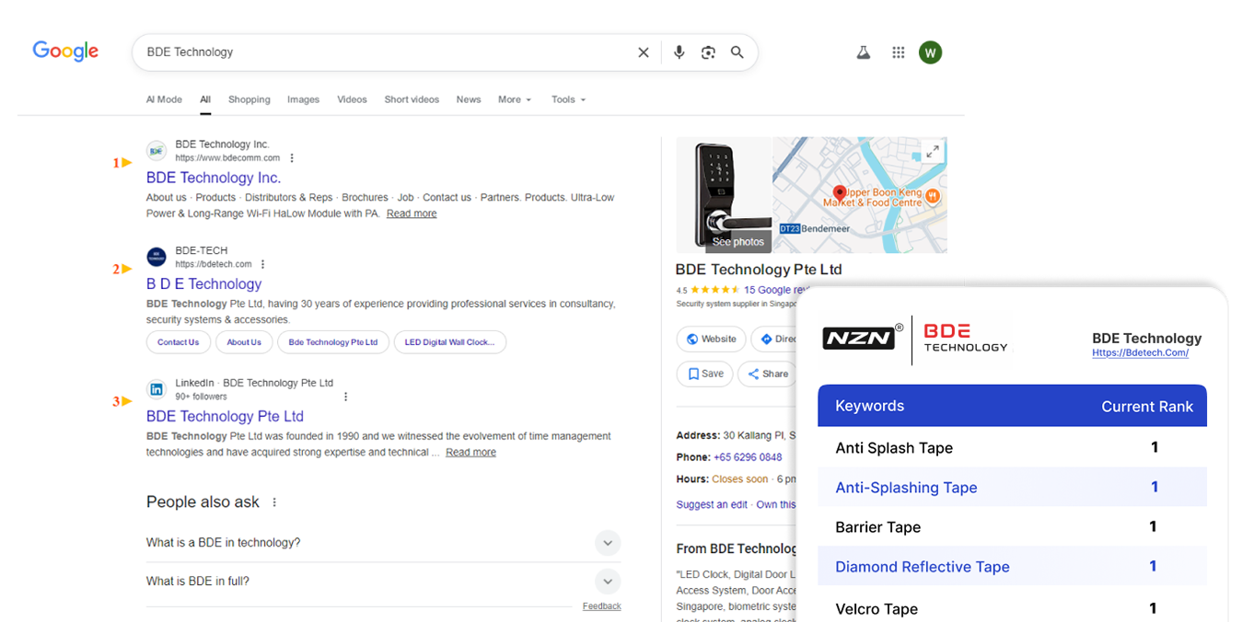Switch to Short videos tab

click(412, 99)
